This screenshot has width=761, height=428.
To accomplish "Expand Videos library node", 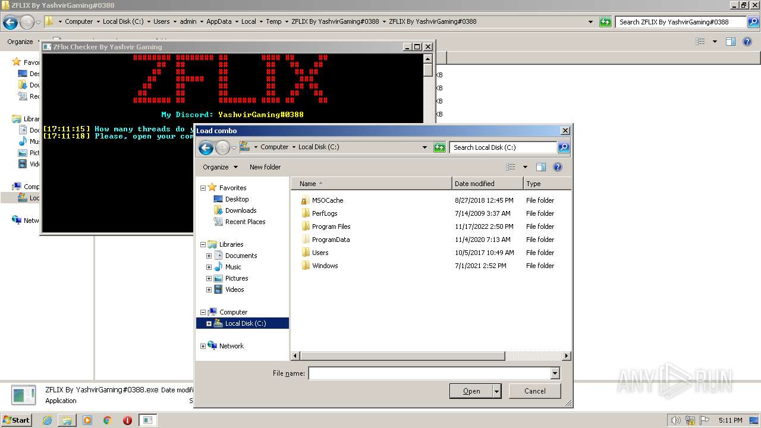I will [x=209, y=289].
